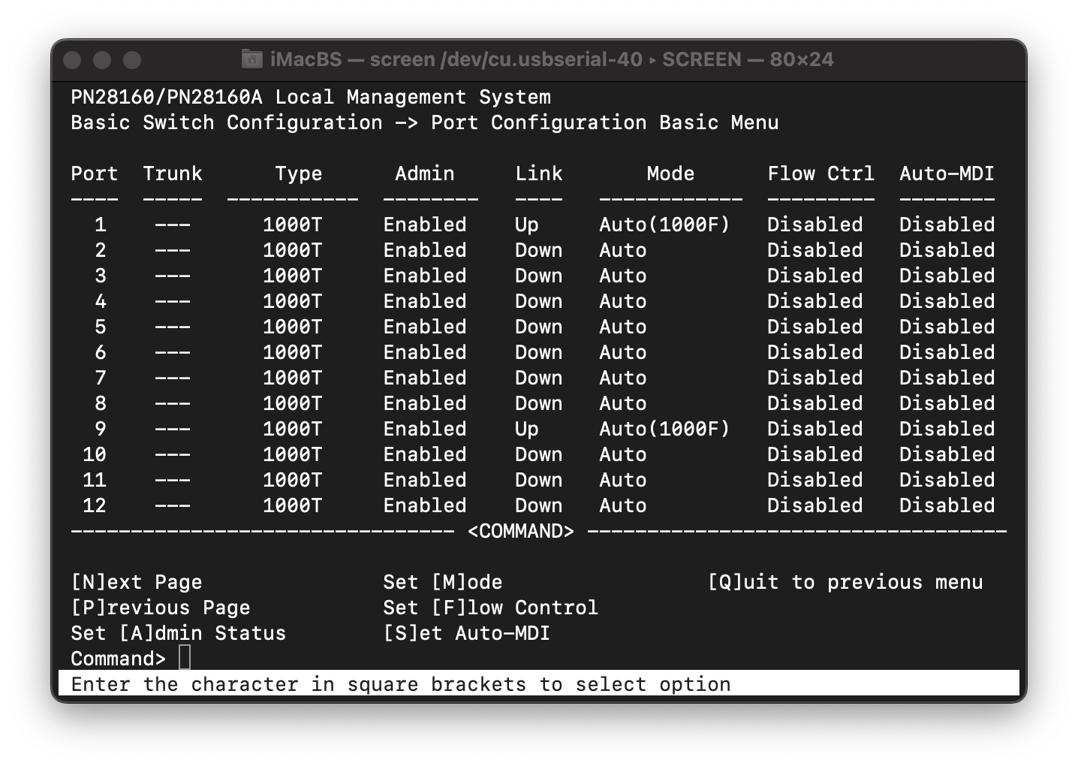Screen dimensions: 1078x766
Task: Click the Set [M]ode option
Action: [x=443, y=582]
